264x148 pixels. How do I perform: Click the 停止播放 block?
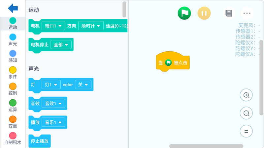[x=40, y=141]
